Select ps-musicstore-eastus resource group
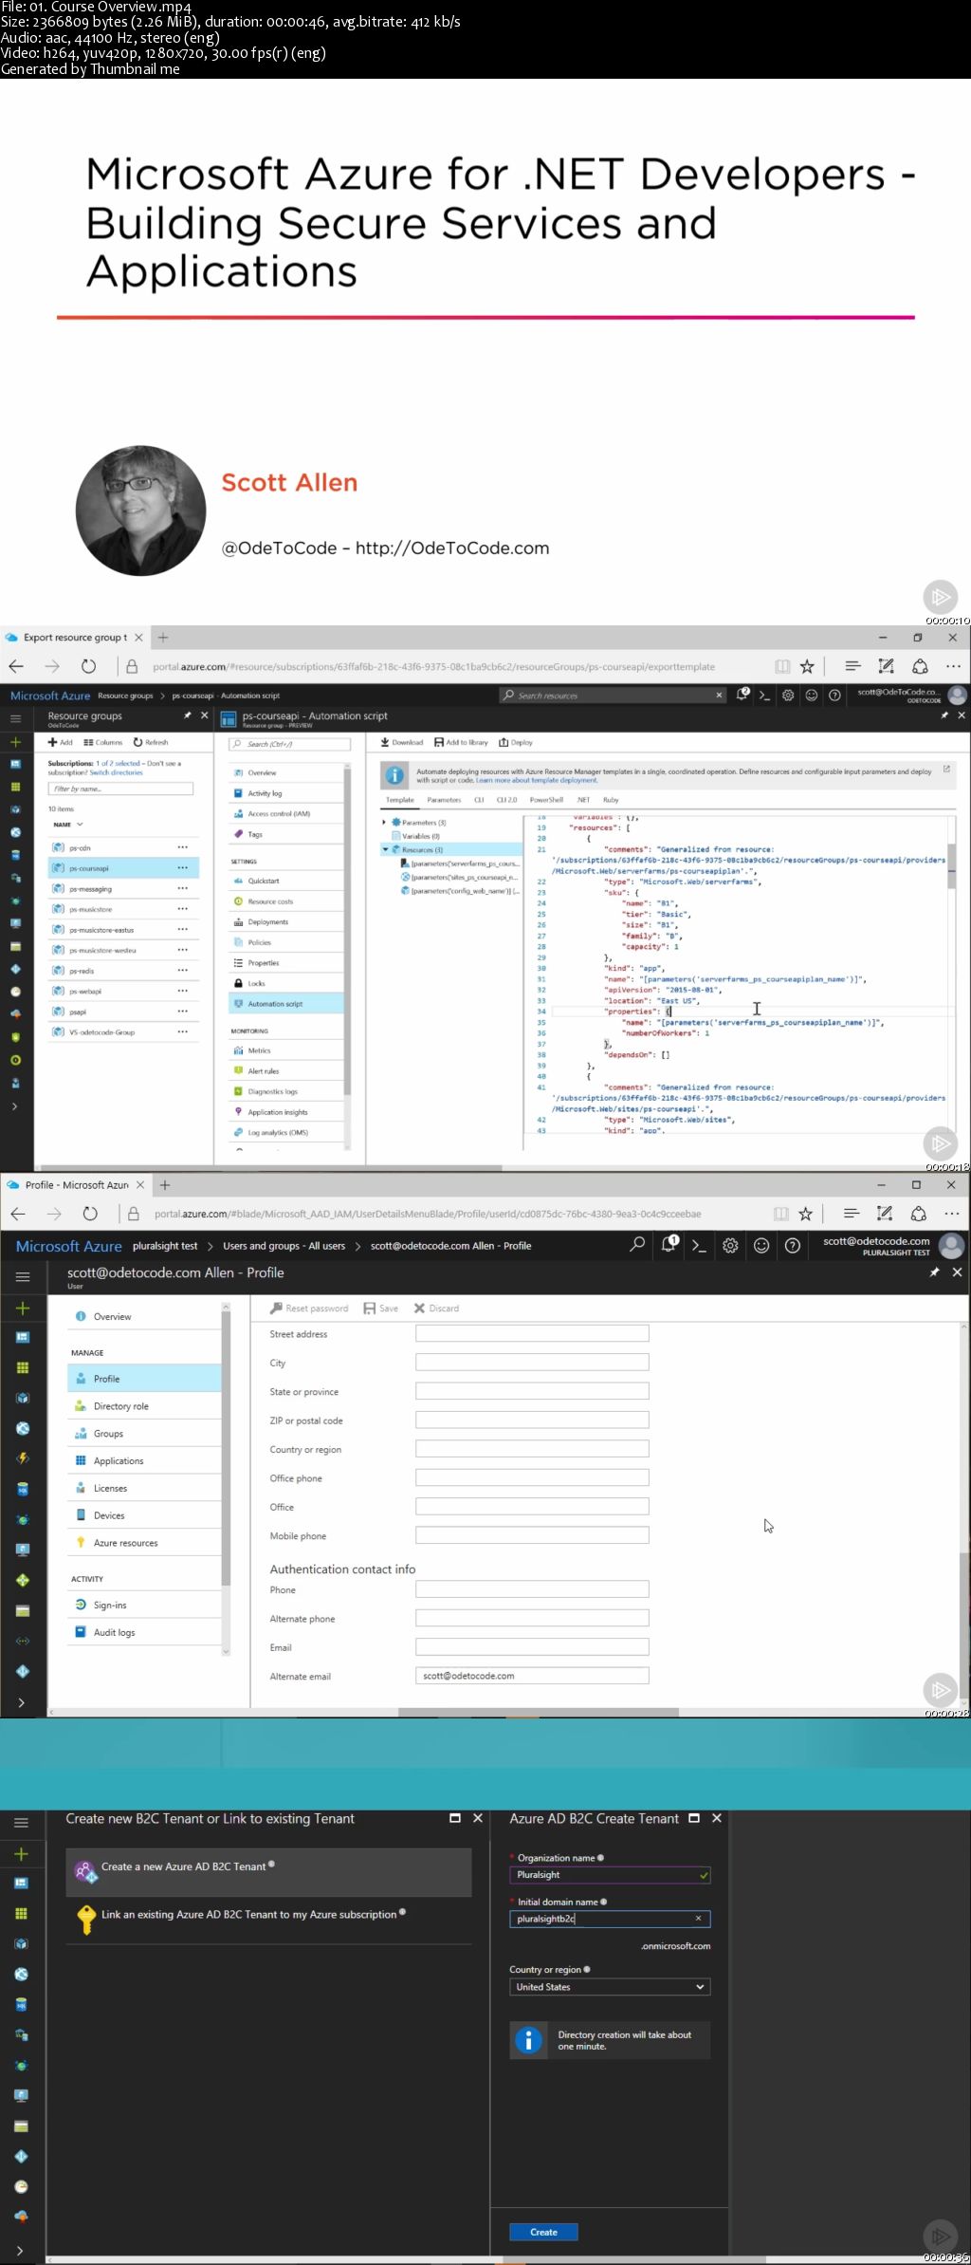 [123, 930]
